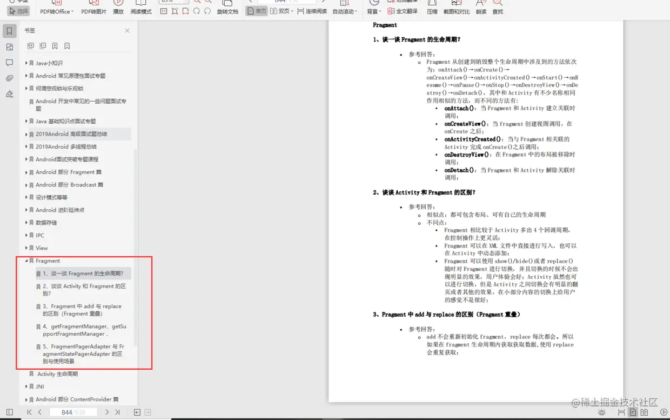Switch to 单页 single page view
The height and width of the screenshot is (420, 670).
257,11
